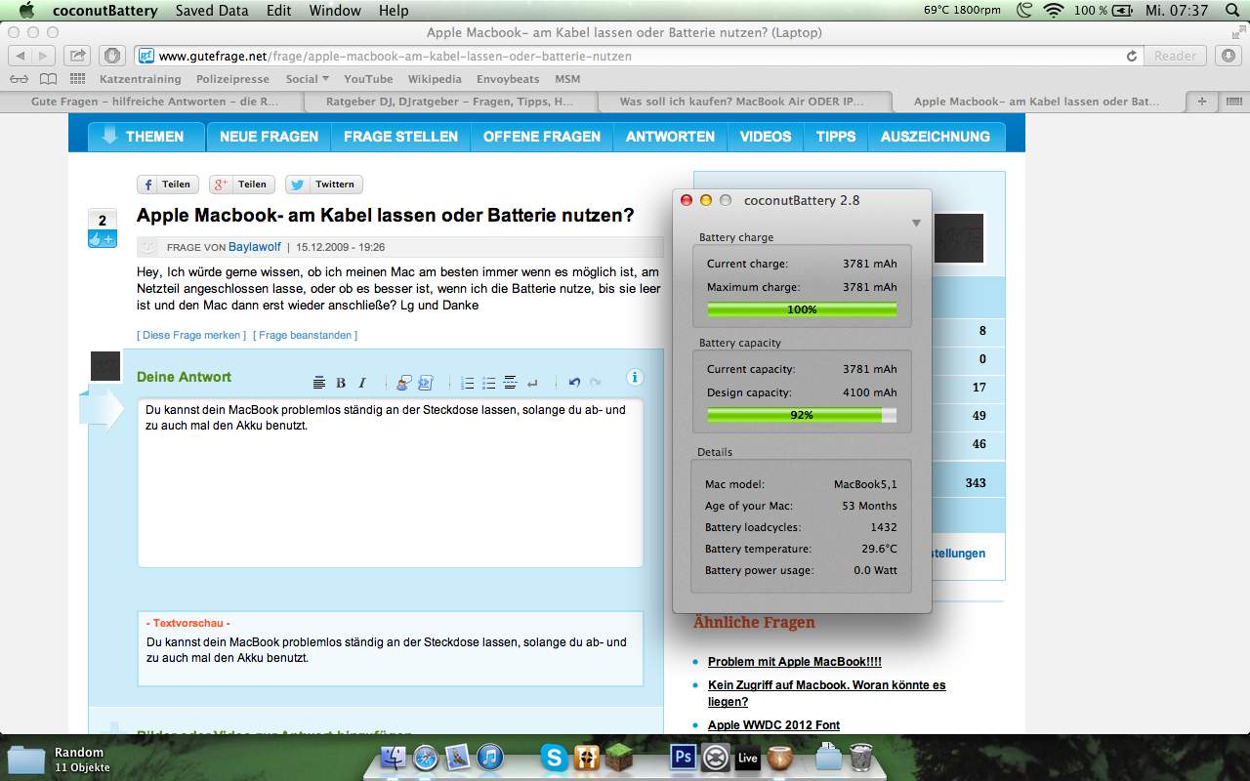
Task: Click 'Frage beanstanden' link
Action: click(x=305, y=335)
